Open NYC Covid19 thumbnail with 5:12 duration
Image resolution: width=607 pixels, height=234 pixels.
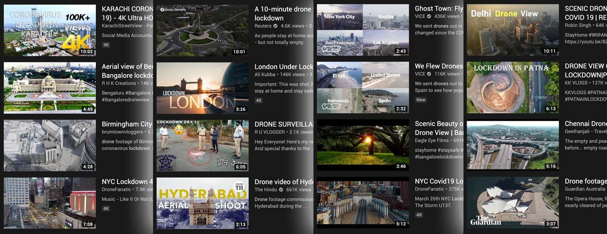pyautogui.click(x=363, y=203)
